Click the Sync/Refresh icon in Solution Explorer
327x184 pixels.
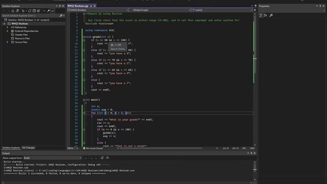coord(30,11)
